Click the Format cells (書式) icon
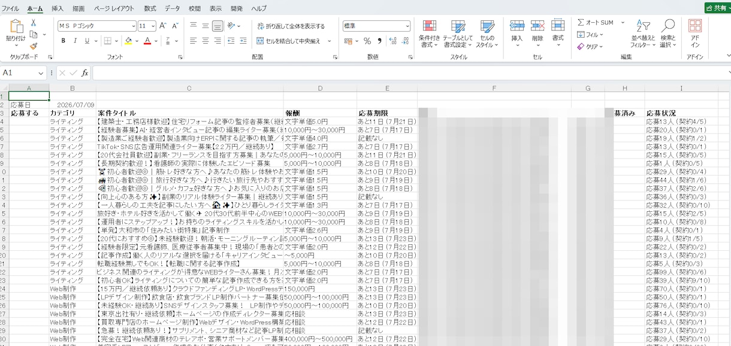Image resolution: width=731 pixels, height=346 pixels. pyautogui.click(x=558, y=25)
